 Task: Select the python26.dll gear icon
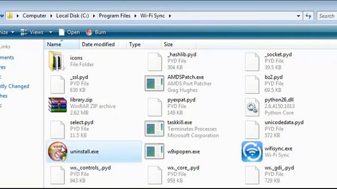252,107
